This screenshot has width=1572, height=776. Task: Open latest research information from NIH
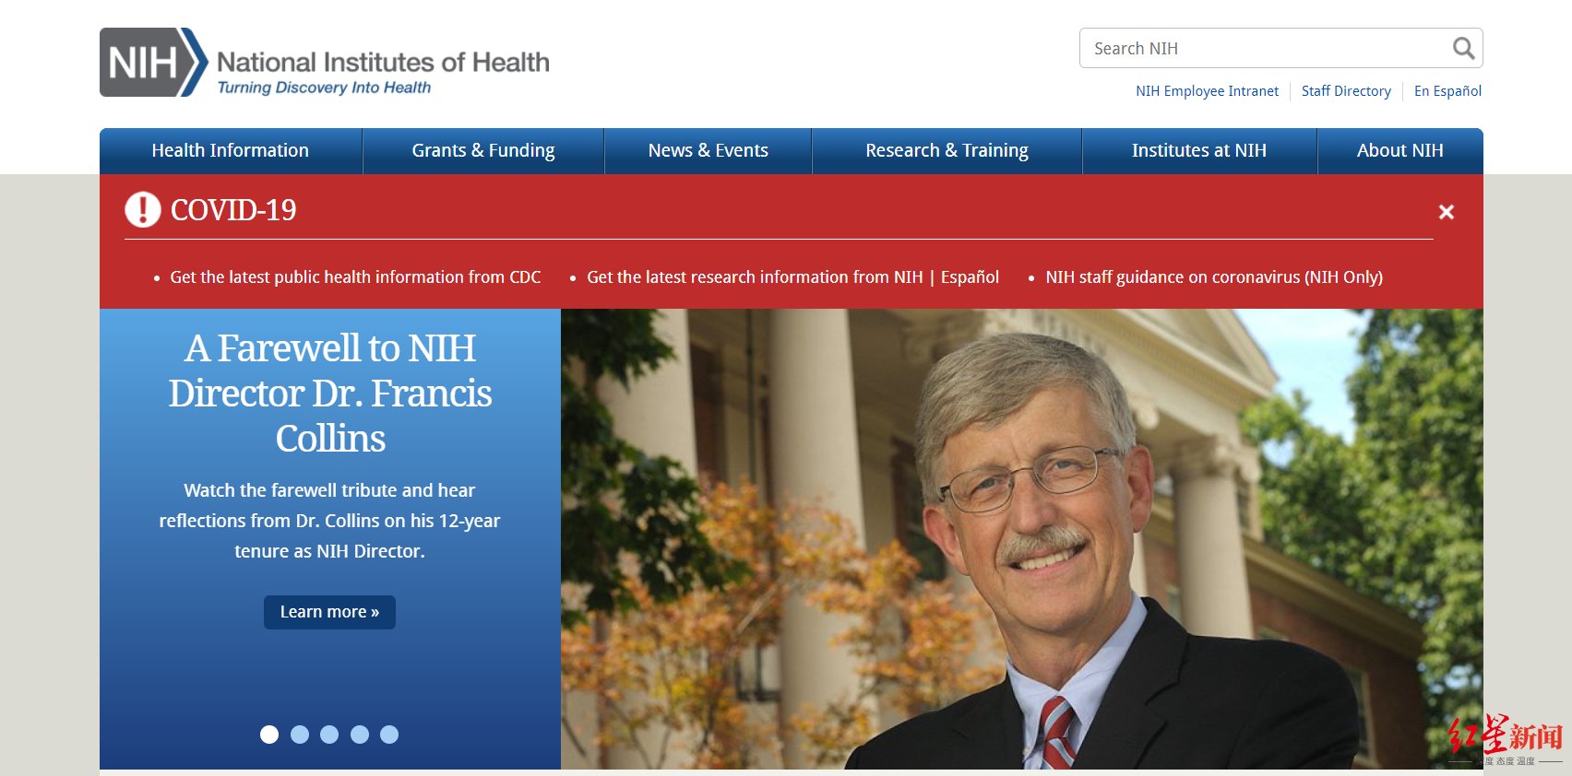click(x=755, y=276)
